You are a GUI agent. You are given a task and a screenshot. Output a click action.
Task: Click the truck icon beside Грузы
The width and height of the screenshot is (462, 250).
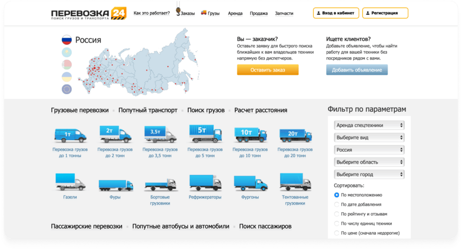click(x=203, y=13)
